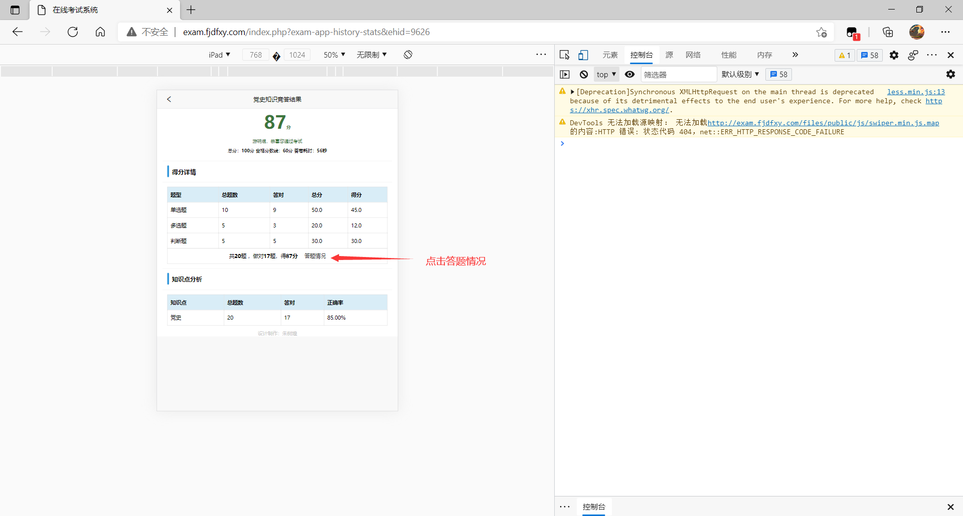Click the 单选题 row label

coord(179,210)
